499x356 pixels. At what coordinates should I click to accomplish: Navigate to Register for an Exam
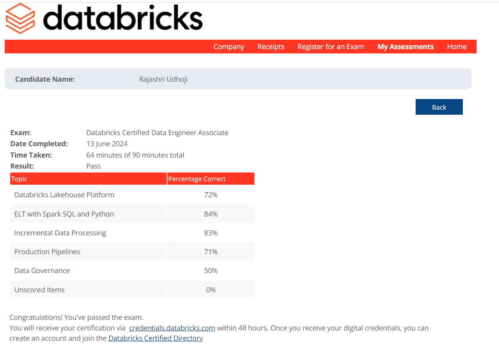pyautogui.click(x=330, y=46)
